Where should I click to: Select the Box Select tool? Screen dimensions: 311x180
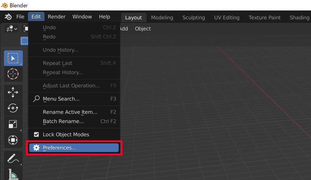pyautogui.click(x=14, y=58)
